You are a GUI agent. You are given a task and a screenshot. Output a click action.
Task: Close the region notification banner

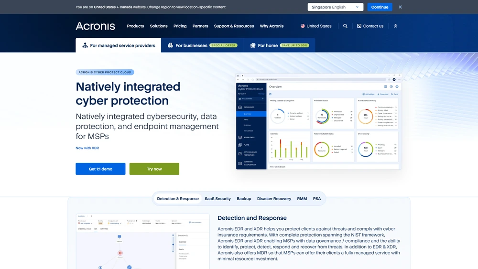tap(400, 7)
